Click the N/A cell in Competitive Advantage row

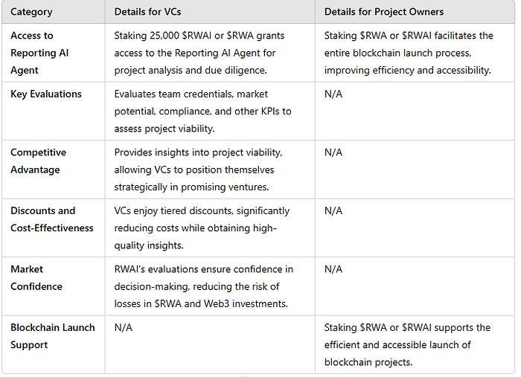333,152
